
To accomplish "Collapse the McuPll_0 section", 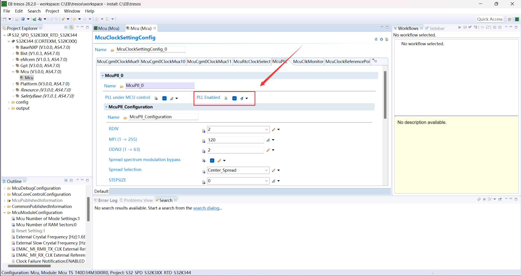I will pos(103,75).
